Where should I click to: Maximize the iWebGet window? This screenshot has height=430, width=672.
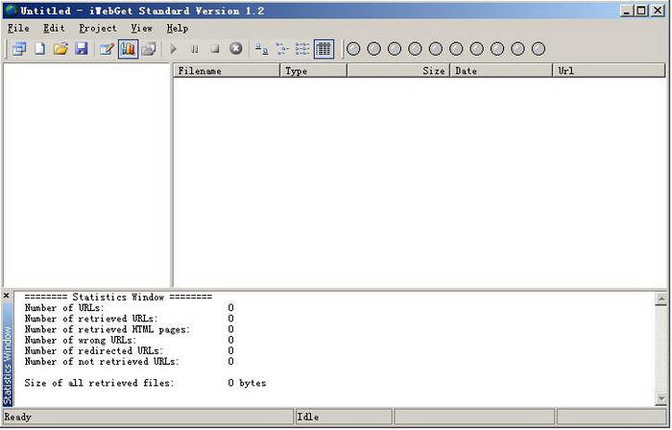[x=641, y=11]
